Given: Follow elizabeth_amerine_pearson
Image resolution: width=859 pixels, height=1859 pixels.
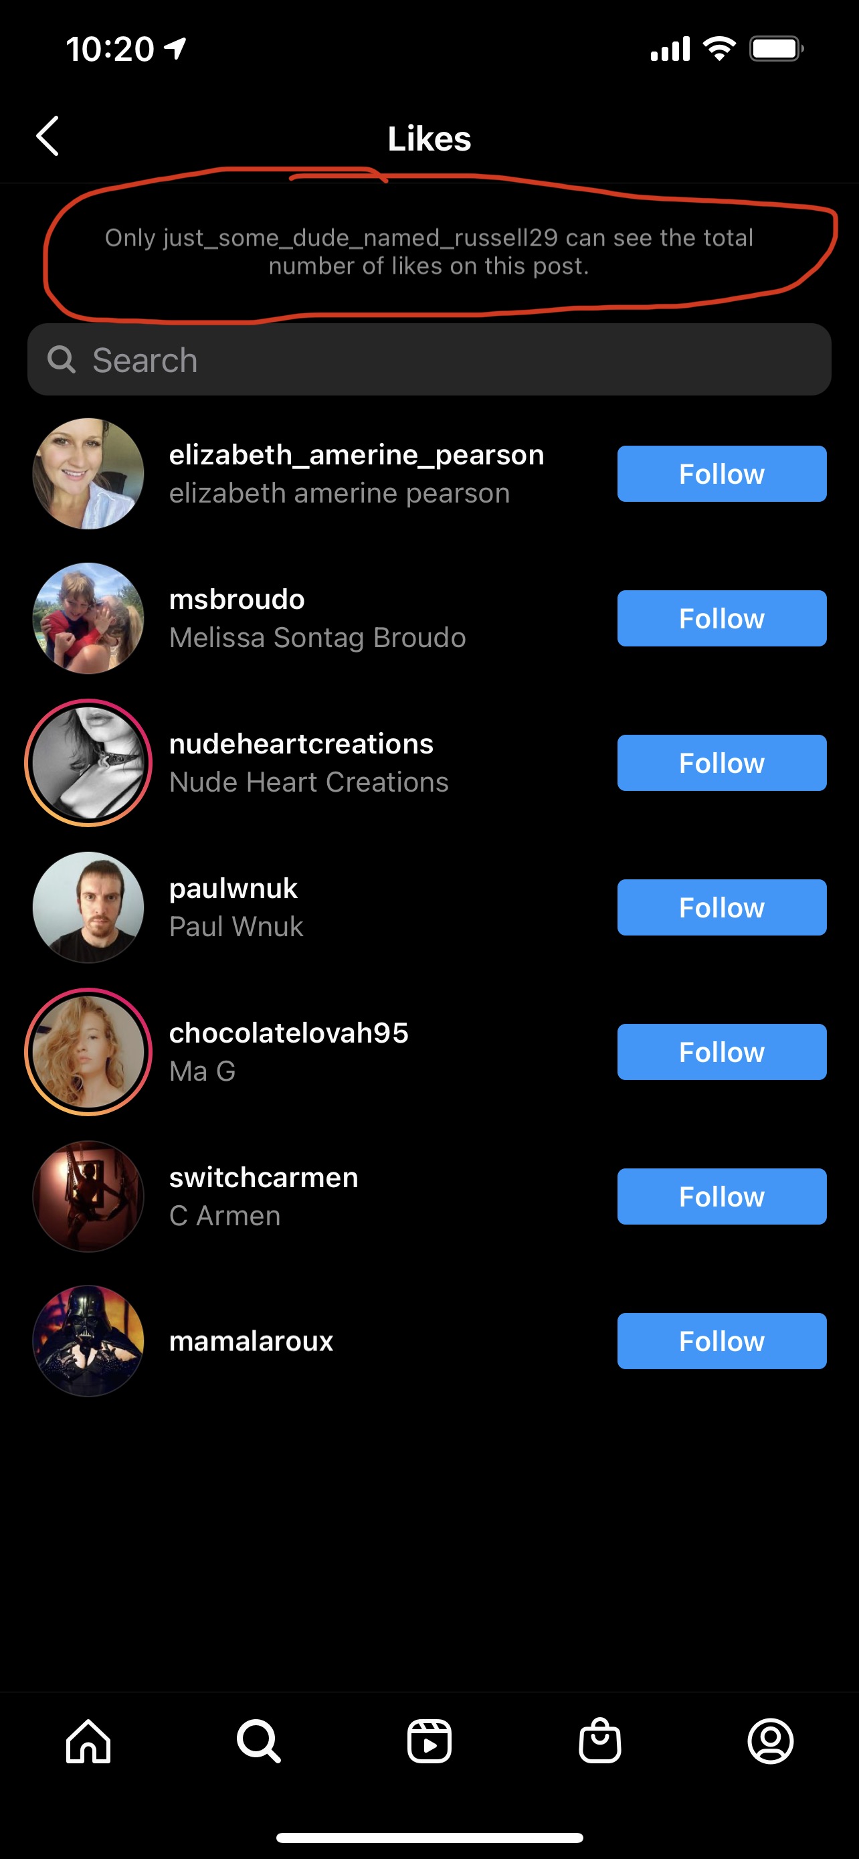Looking at the screenshot, I should pos(721,474).
